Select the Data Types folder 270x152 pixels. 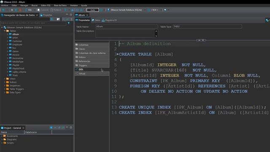15,92
